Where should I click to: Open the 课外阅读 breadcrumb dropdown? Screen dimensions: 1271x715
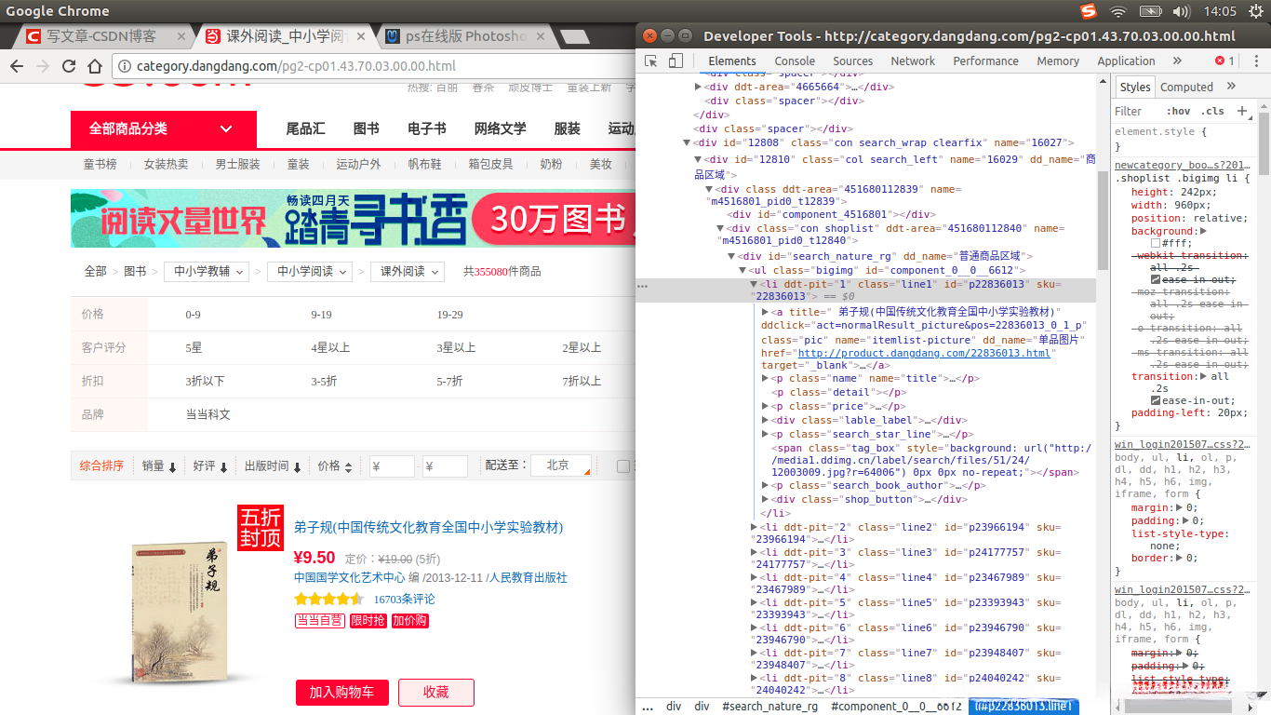click(x=408, y=272)
